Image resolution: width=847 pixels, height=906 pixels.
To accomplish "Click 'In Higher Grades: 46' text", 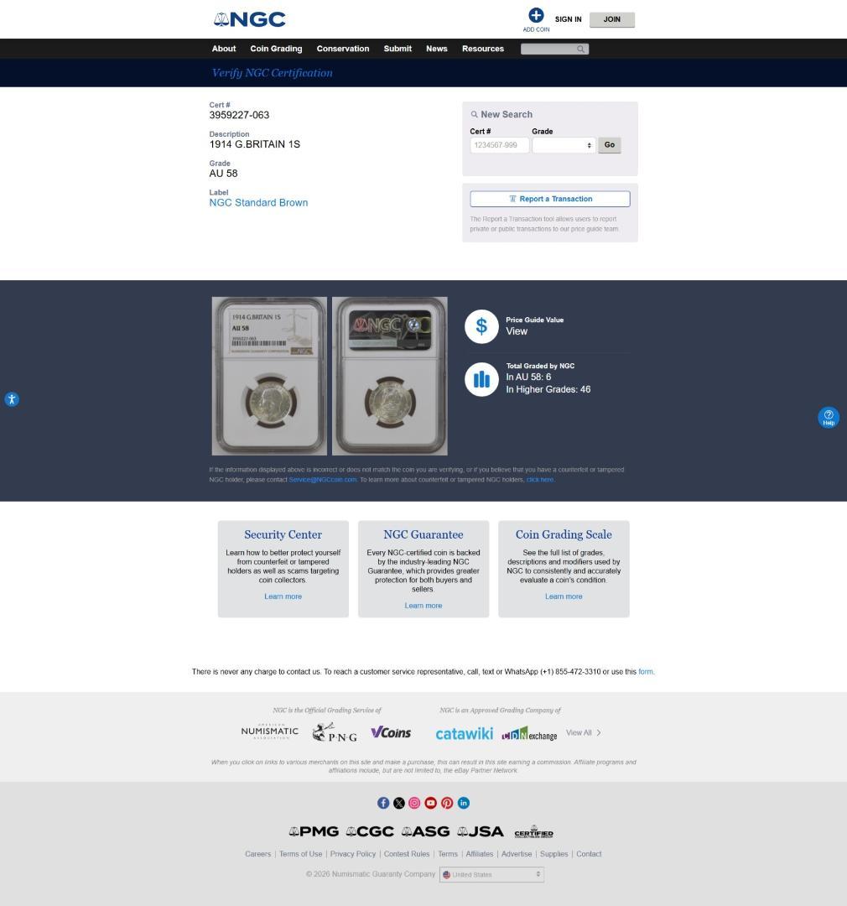I will [548, 389].
